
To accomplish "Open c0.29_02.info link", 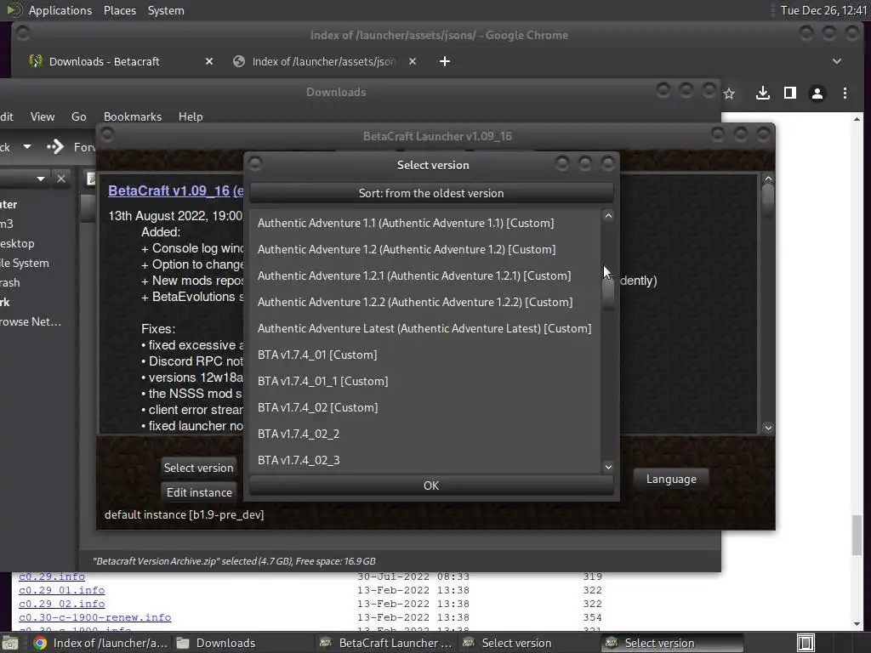I will tap(61, 604).
